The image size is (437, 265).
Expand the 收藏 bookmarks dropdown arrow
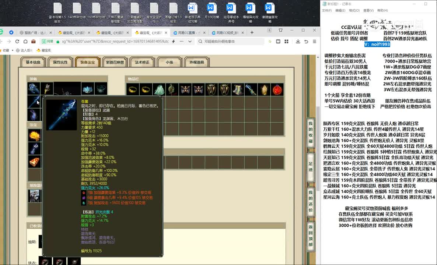13,50
